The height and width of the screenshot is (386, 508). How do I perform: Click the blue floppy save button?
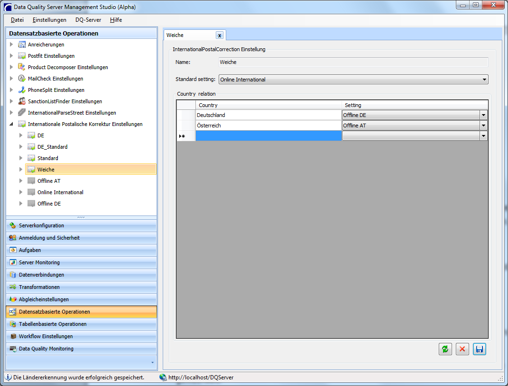[480, 349]
